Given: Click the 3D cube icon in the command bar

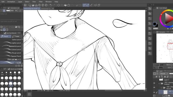Looking at the screenshot, I should [95, 5].
